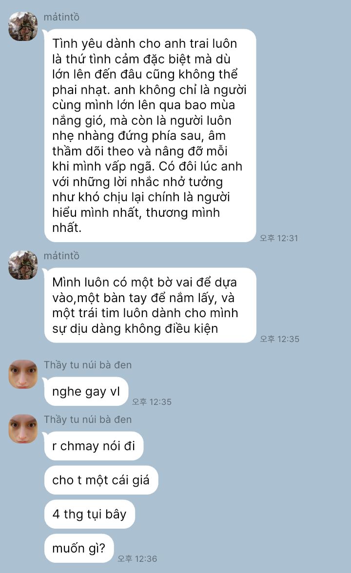Select the sender name above 'nghe gay vl'
The image size is (351, 573).
[88, 365]
